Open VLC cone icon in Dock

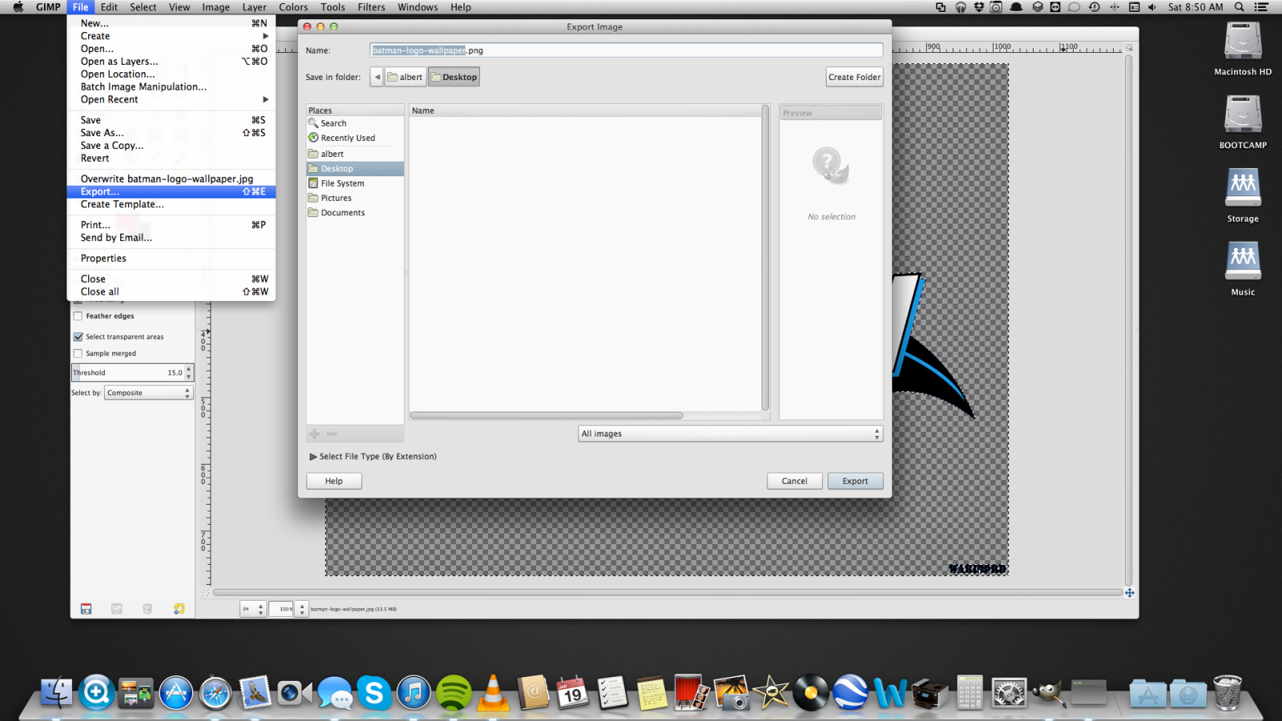point(493,693)
